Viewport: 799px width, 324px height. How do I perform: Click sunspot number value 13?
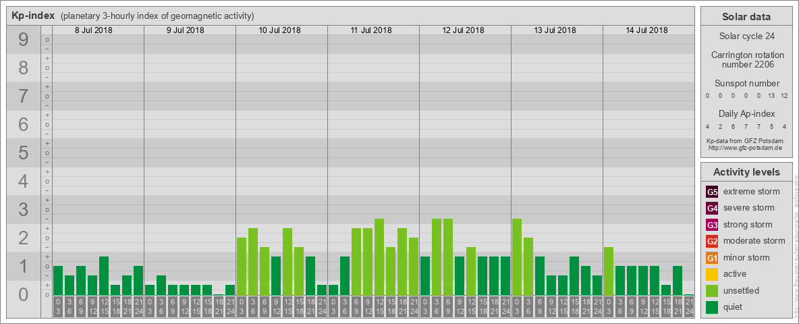click(771, 96)
